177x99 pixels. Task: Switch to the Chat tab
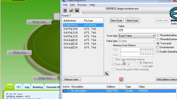10,86
